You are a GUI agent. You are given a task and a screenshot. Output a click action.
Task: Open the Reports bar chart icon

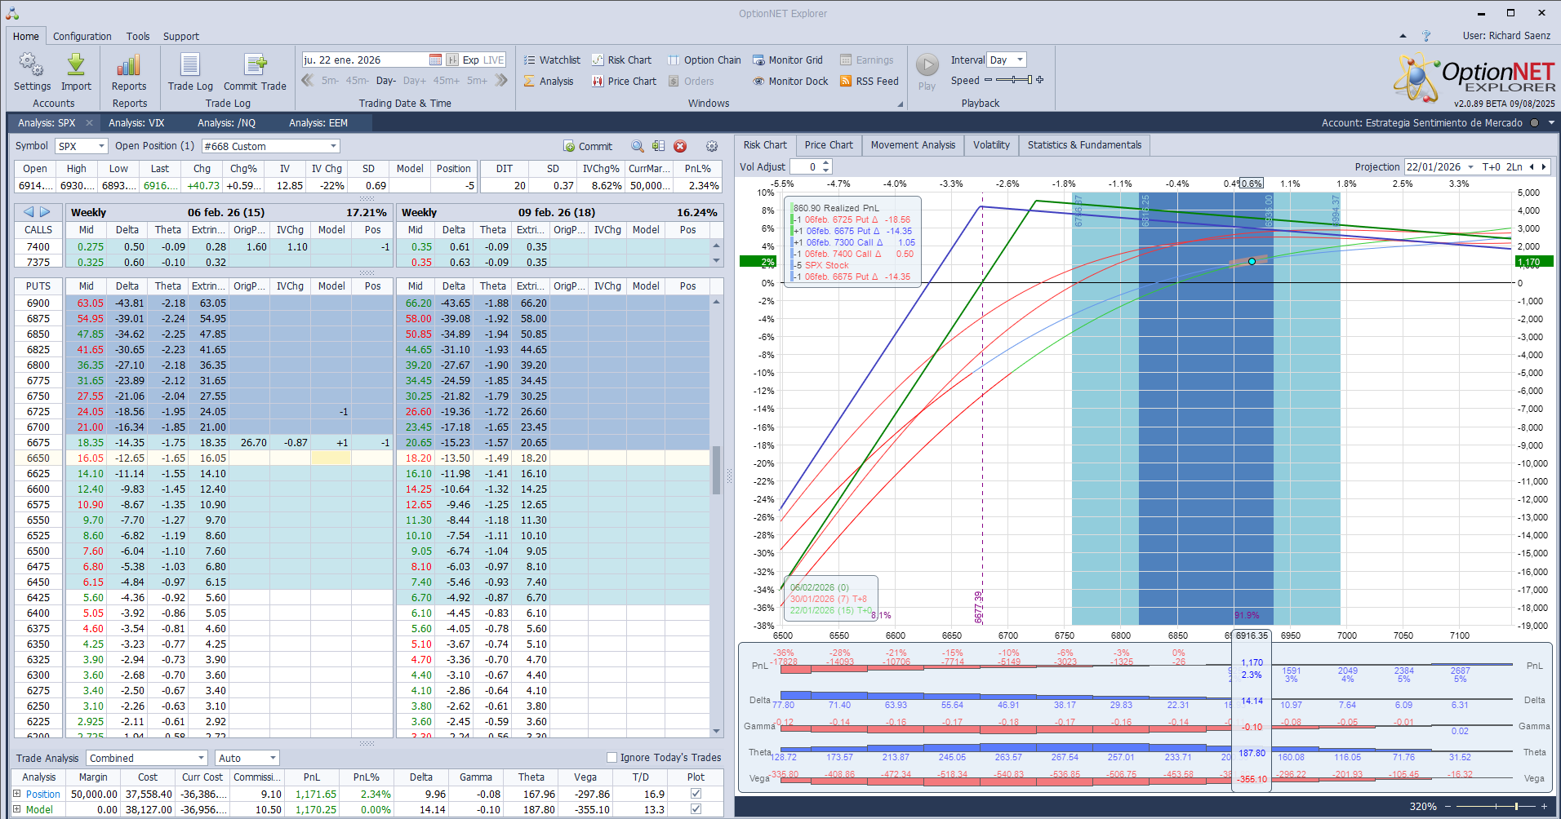[x=129, y=65]
